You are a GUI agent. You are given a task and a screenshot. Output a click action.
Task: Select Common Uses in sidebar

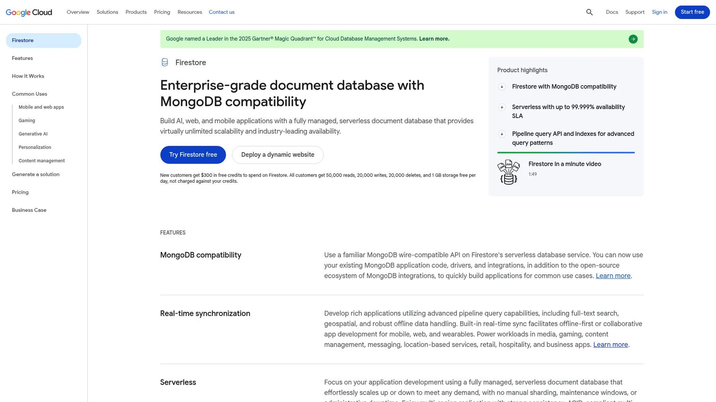(x=29, y=94)
